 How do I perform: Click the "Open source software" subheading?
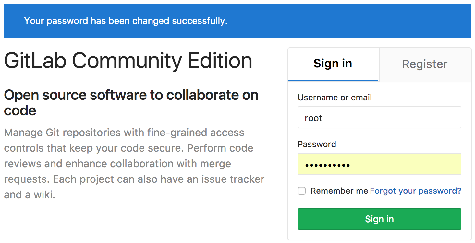pos(131,95)
